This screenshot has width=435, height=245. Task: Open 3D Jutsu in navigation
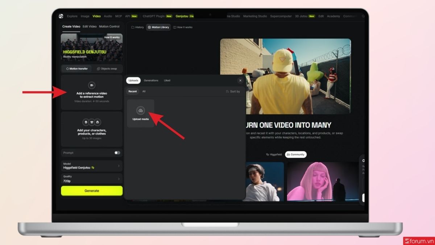click(x=305, y=16)
